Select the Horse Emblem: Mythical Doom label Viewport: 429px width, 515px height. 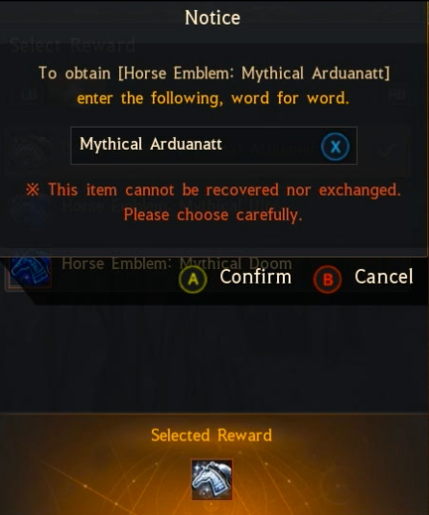[177, 264]
